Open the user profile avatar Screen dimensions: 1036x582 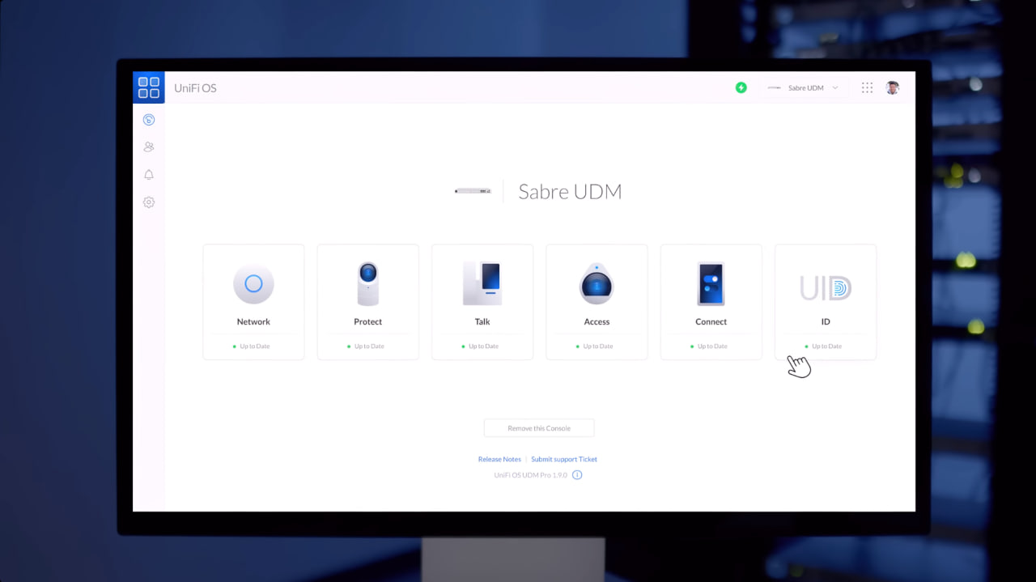[892, 87]
